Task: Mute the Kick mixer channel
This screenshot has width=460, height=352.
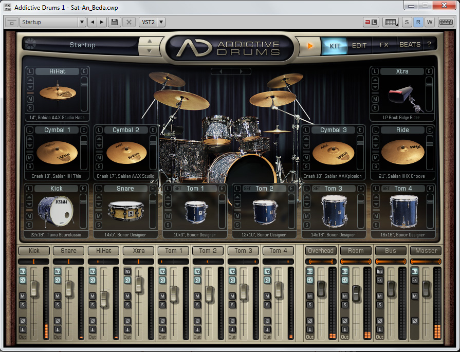Action: point(23,296)
